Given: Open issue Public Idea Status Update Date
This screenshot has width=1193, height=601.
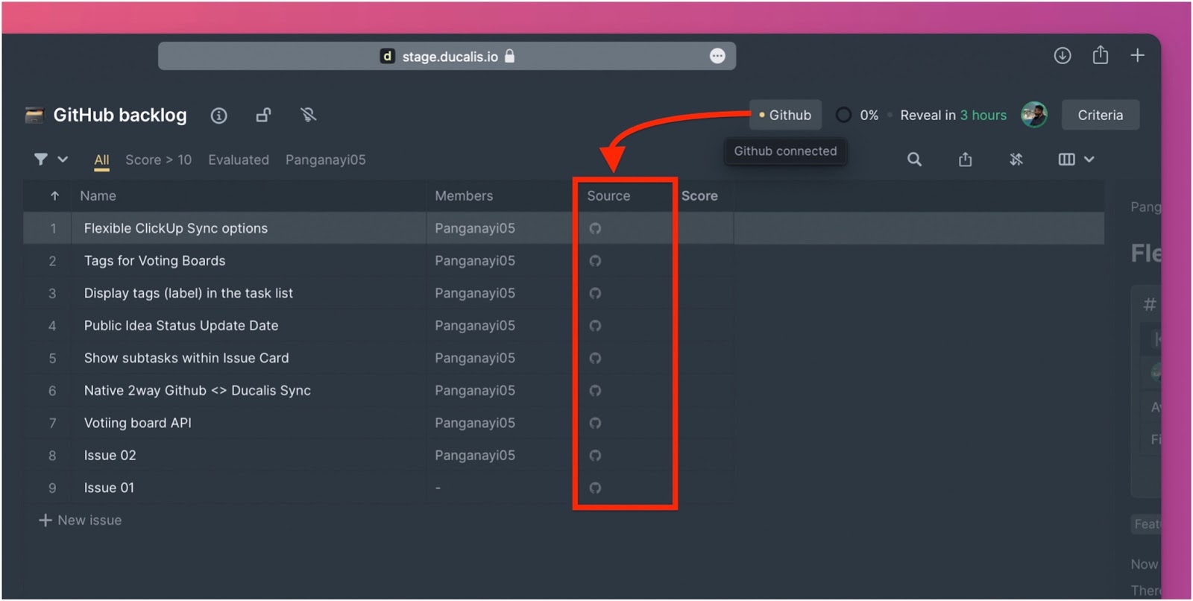Looking at the screenshot, I should [x=180, y=325].
